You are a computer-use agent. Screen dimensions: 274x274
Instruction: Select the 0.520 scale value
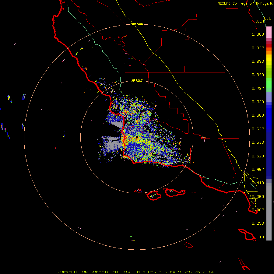(258, 156)
